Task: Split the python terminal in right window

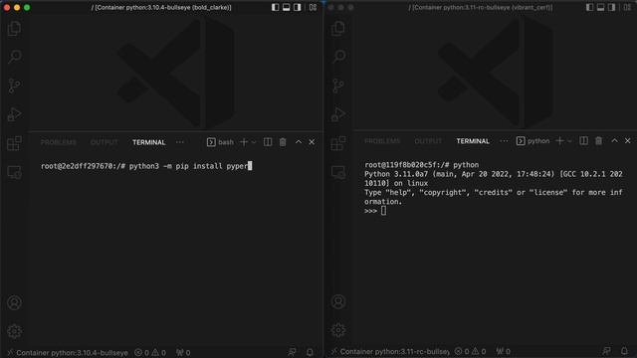Action: 584,141
